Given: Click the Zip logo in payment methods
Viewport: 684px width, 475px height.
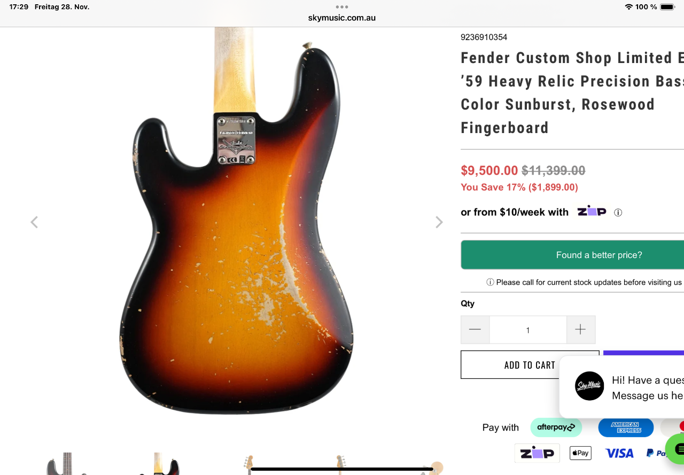Looking at the screenshot, I should click(x=537, y=453).
